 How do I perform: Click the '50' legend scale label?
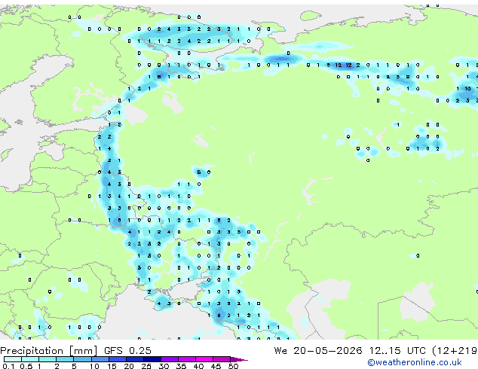pyautogui.click(x=233, y=366)
